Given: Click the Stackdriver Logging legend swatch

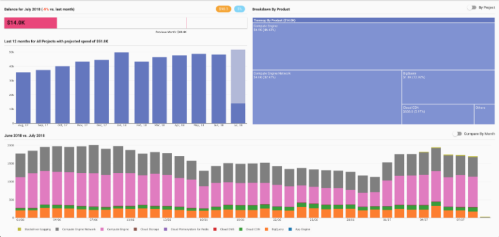Looking at the screenshot, I should click(19, 229).
